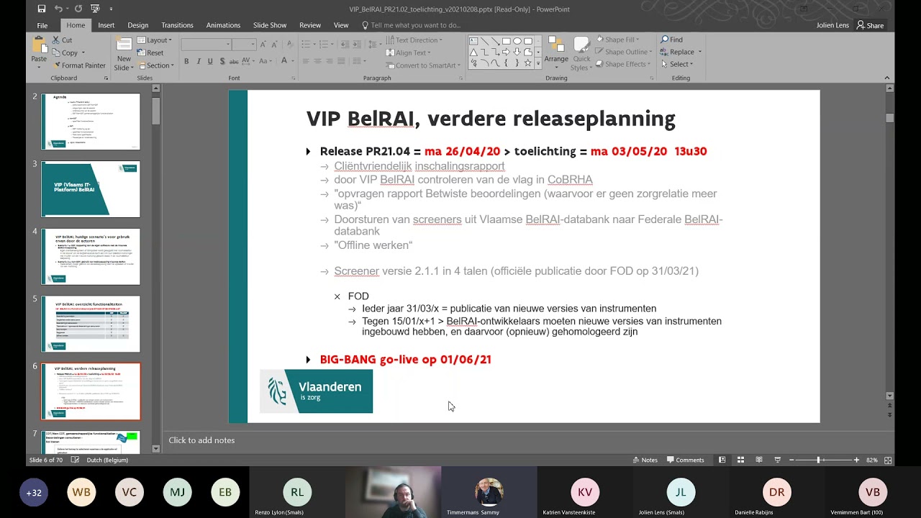The image size is (921, 518).
Task: Undo the last action
Action: coord(59,9)
